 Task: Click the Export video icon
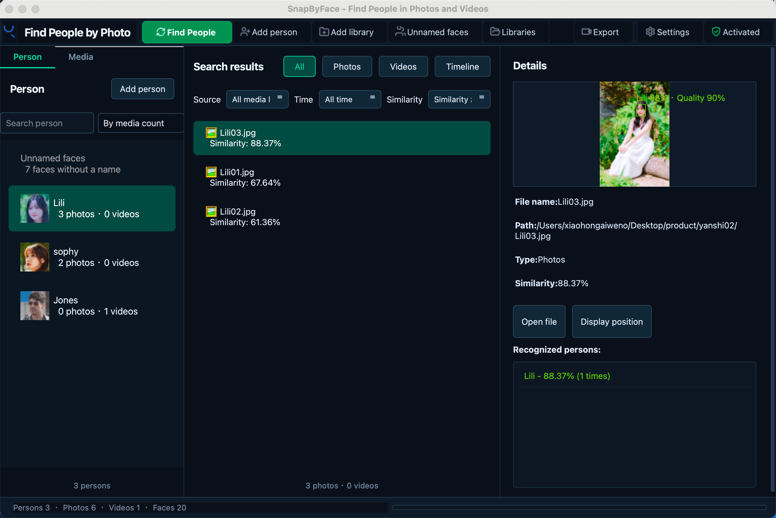pyautogui.click(x=586, y=32)
